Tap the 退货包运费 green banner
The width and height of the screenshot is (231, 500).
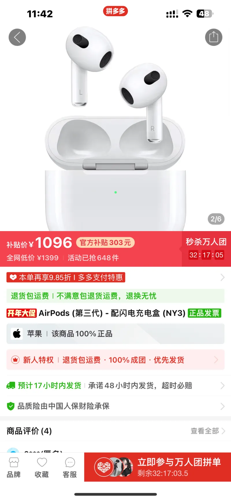pyautogui.click(x=115, y=296)
